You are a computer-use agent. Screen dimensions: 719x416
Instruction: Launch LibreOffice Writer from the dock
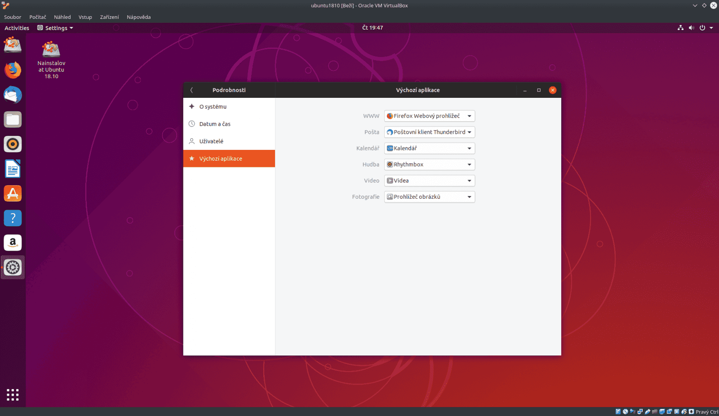[x=12, y=169]
